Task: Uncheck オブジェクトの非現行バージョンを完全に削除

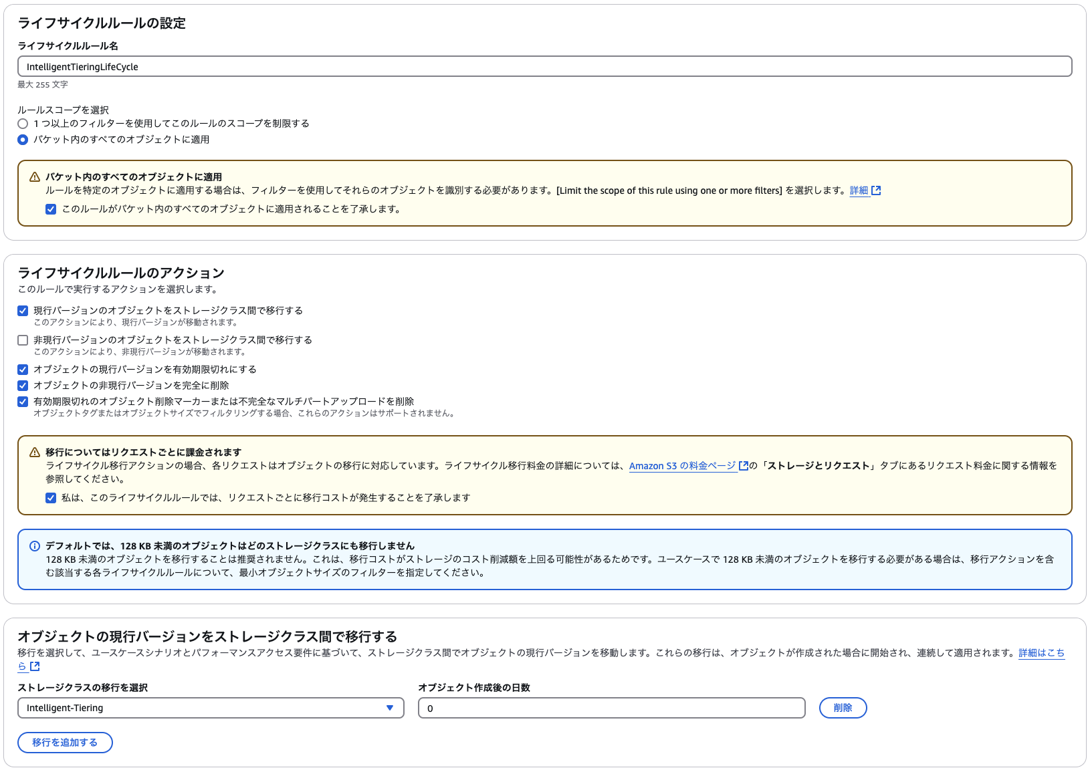Action: tap(23, 386)
